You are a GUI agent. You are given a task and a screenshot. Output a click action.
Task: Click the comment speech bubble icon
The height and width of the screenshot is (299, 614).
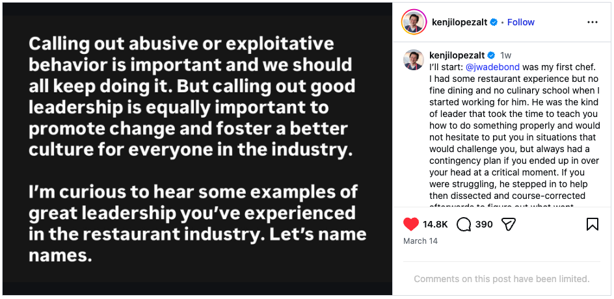pyautogui.click(x=464, y=224)
